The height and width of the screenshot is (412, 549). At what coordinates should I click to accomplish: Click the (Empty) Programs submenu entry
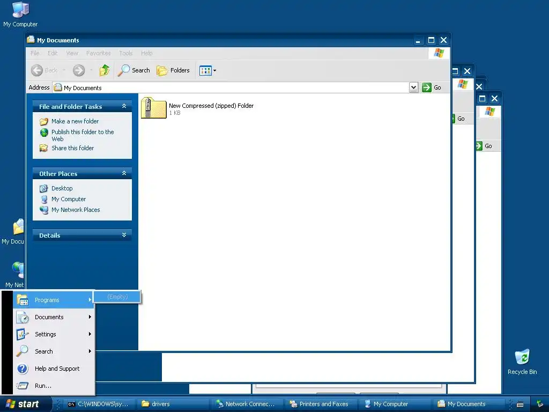(x=117, y=297)
